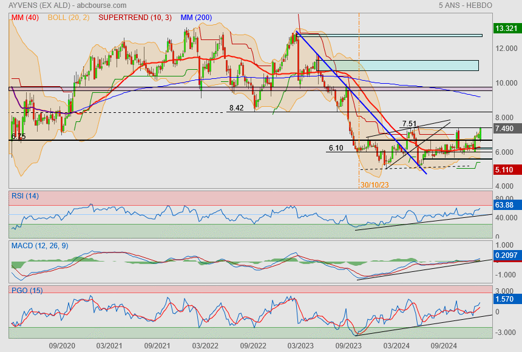Image resolution: width=522 pixels, height=352 pixels.
Task: Click the 6.10 level annotation
Action: (336, 147)
